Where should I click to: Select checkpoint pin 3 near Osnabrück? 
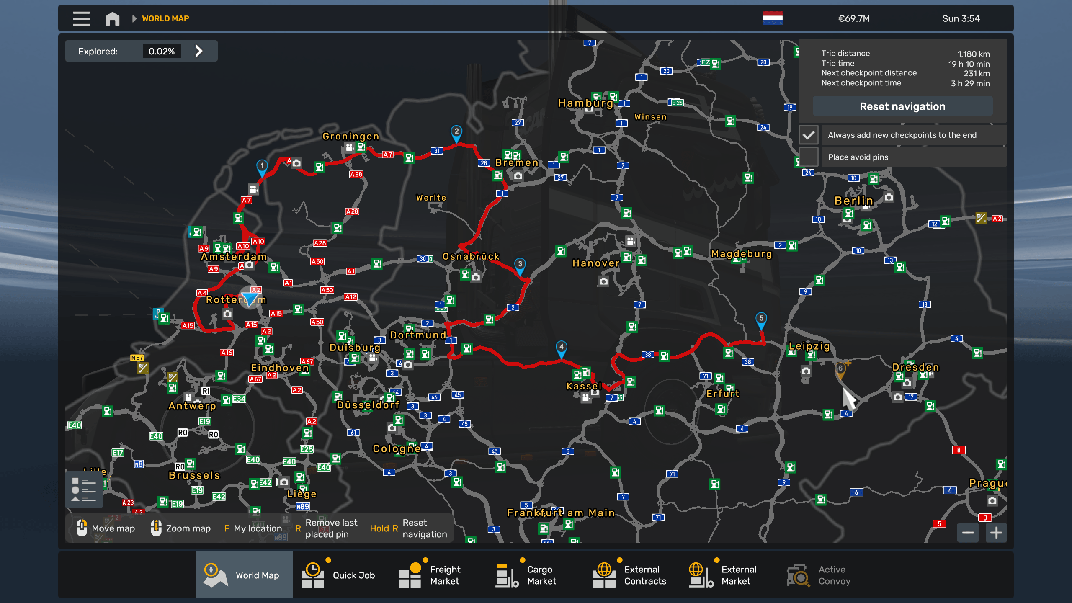click(x=520, y=266)
